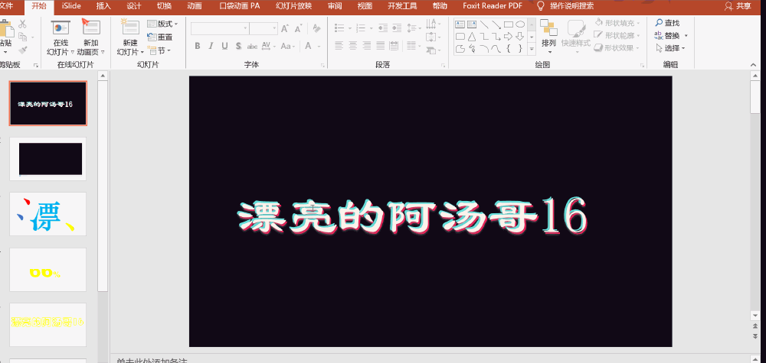Viewport: 766px width, 363px height.
Task: Expand the shapes gallery more arrow
Action: point(532,49)
